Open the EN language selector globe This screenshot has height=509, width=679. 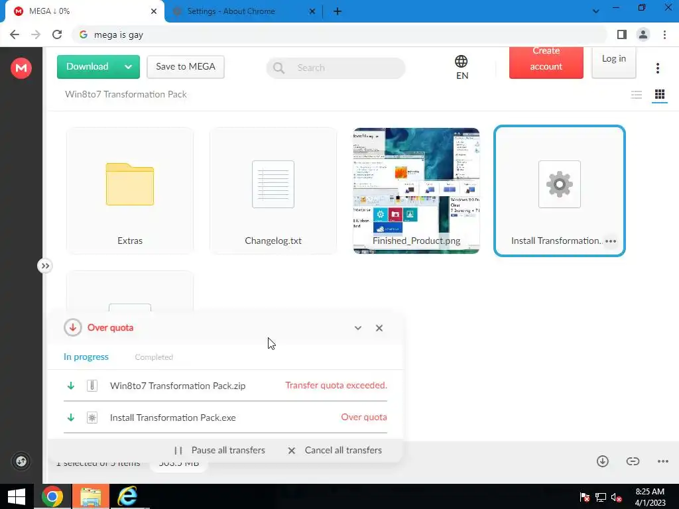click(462, 67)
